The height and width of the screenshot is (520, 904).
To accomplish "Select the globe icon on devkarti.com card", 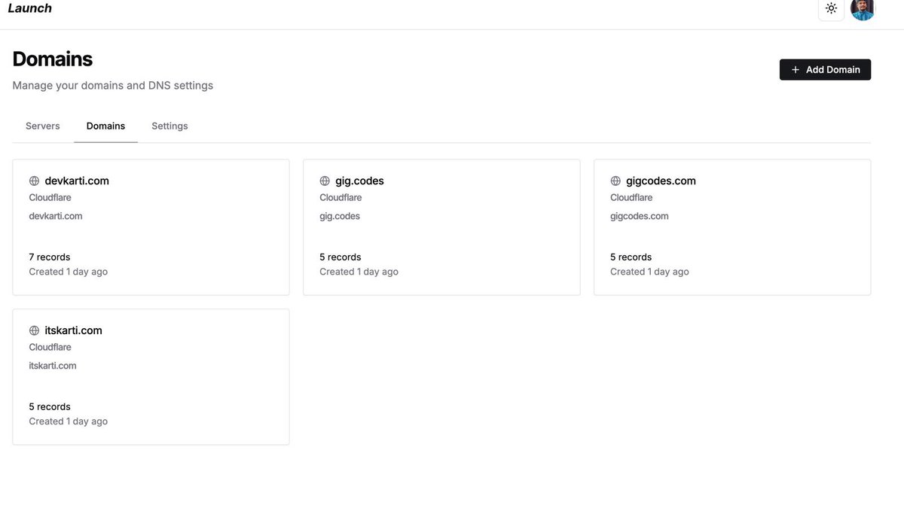I will [x=33, y=179].
